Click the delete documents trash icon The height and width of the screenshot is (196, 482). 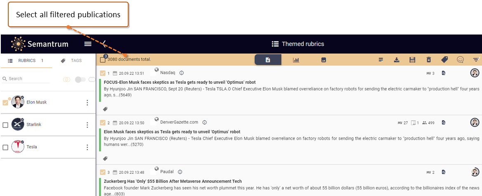point(428,60)
